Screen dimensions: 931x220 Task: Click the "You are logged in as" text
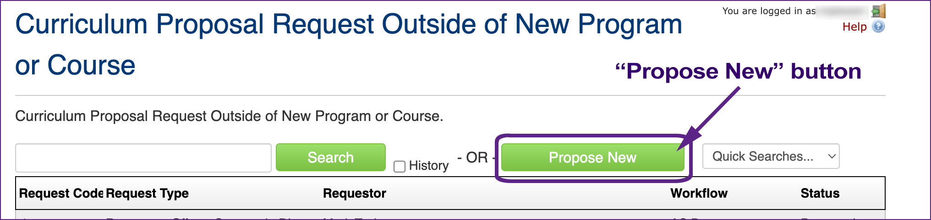point(769,11)
